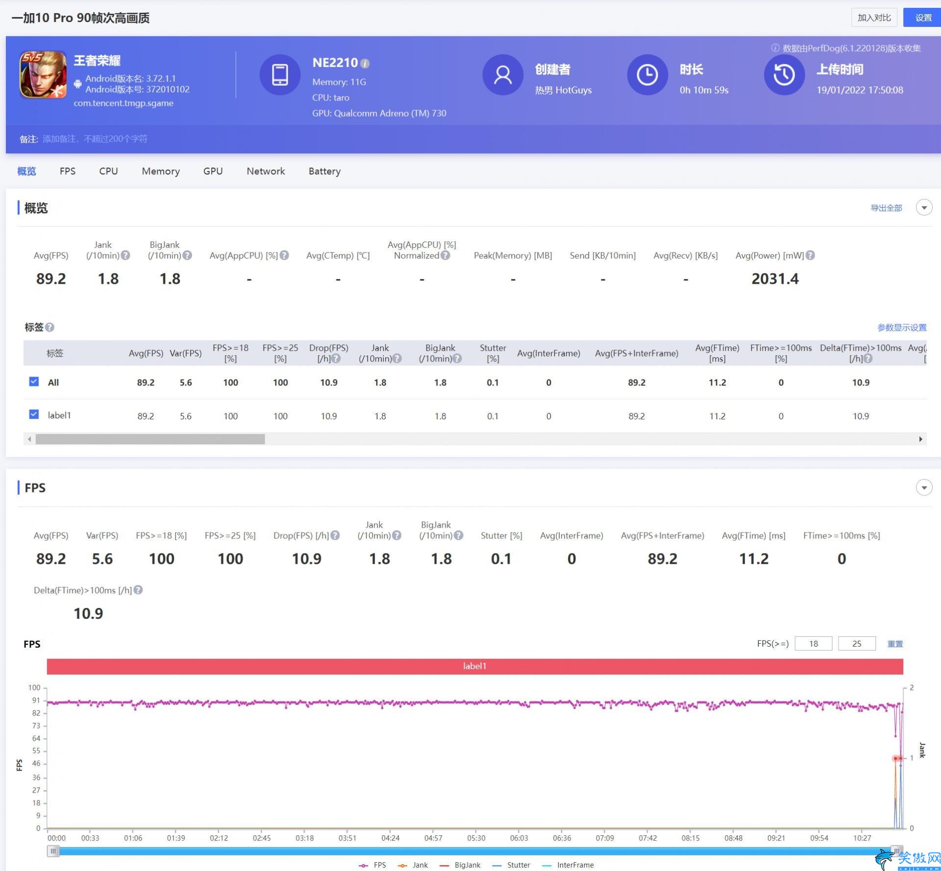Click the 加入对比 button
941x871 pixels.
point(874,18)
